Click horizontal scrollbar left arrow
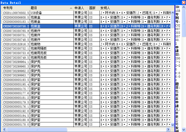 pyautogui.click(x=4, y=129)
